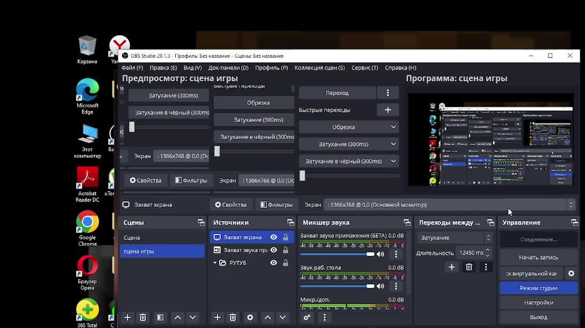This screenshot has width=585, height=328.
Task: Click the Переход transition button
Action: point(337,93)
